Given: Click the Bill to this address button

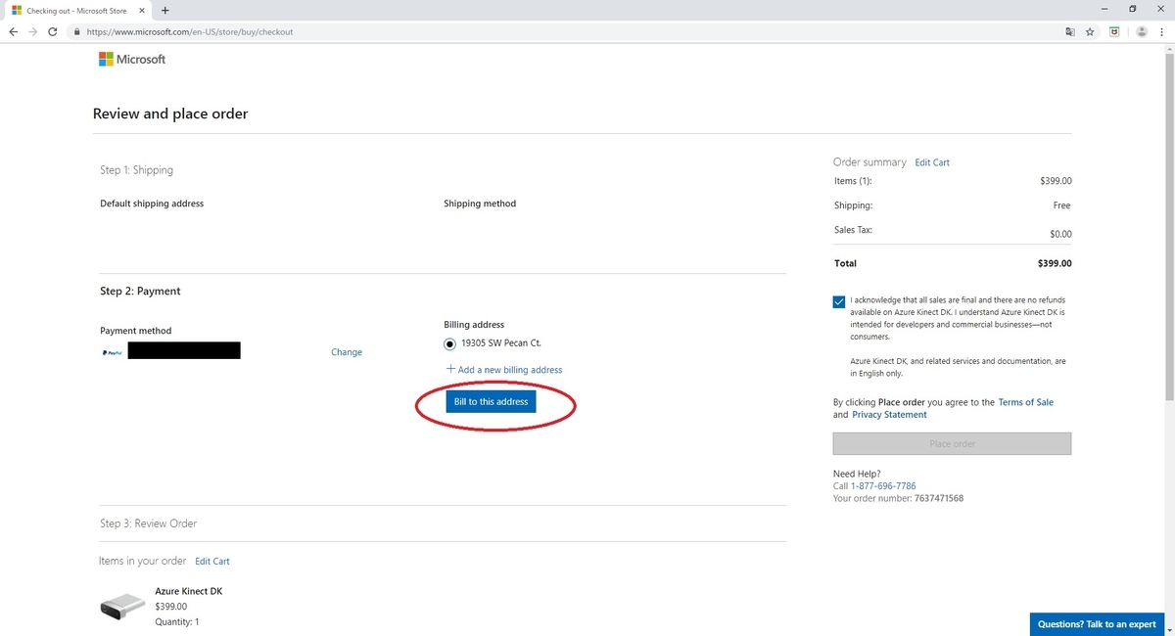Looking at the screenshot, I should (491, 402).
